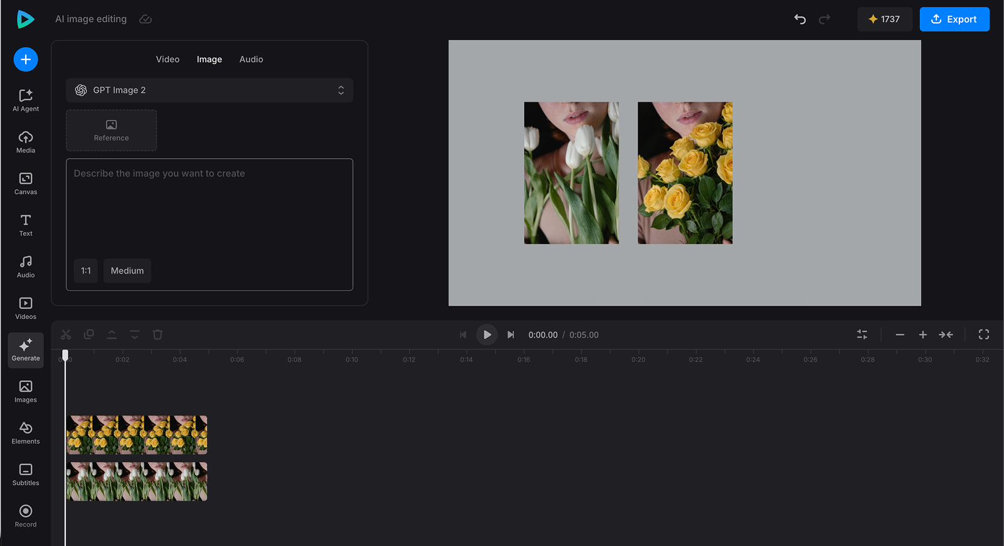Open the Subtitles panel
The width and height of the screenshot is (1004, 546).
coord(26,474)
